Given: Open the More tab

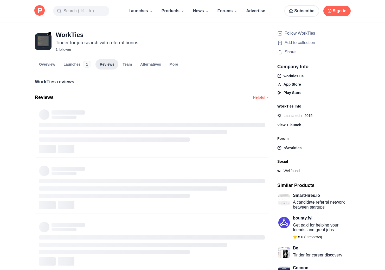Looking at the screenshot, I should pos(174,64).
